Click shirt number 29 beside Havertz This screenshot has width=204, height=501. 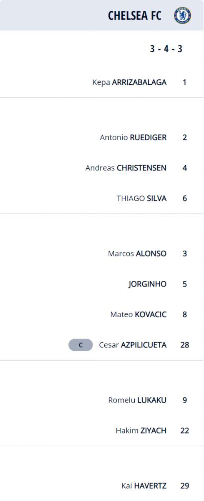(185, 486)
